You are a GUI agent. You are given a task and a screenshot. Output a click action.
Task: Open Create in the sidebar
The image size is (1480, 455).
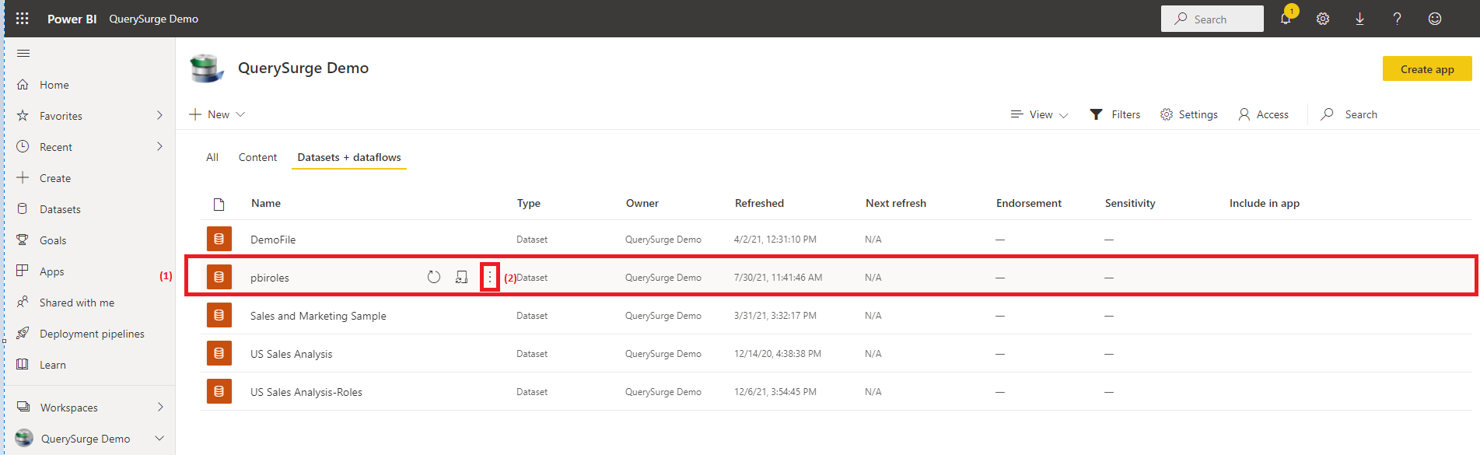tap(55, 178)
